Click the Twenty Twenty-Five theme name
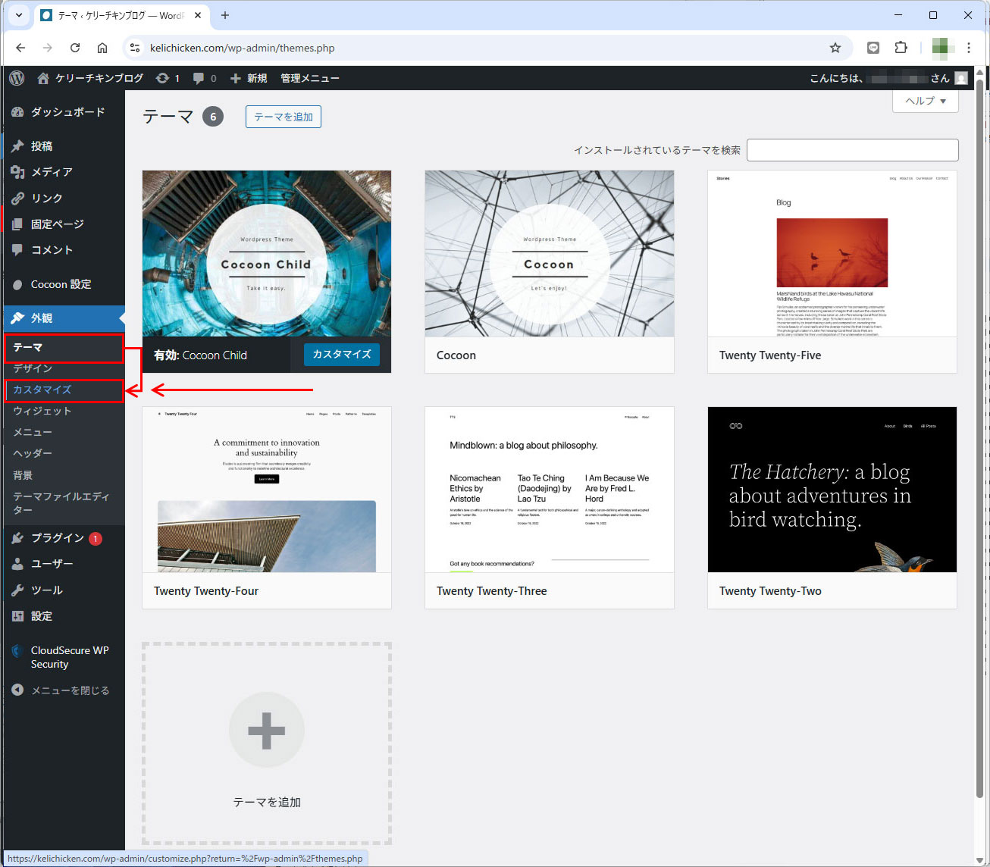 [770, 355]
